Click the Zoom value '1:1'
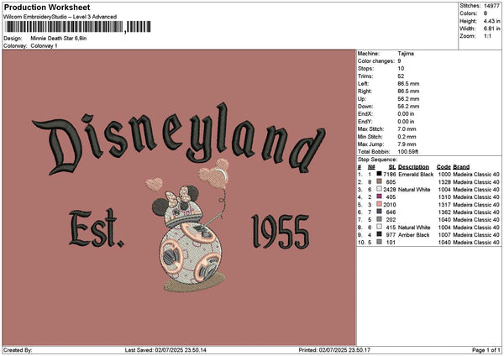504x356 pixels. (x=487, y=36)
